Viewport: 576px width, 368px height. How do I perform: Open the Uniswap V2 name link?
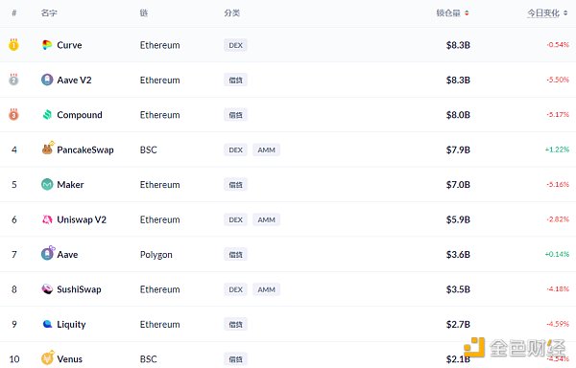[x=82, y=219]
